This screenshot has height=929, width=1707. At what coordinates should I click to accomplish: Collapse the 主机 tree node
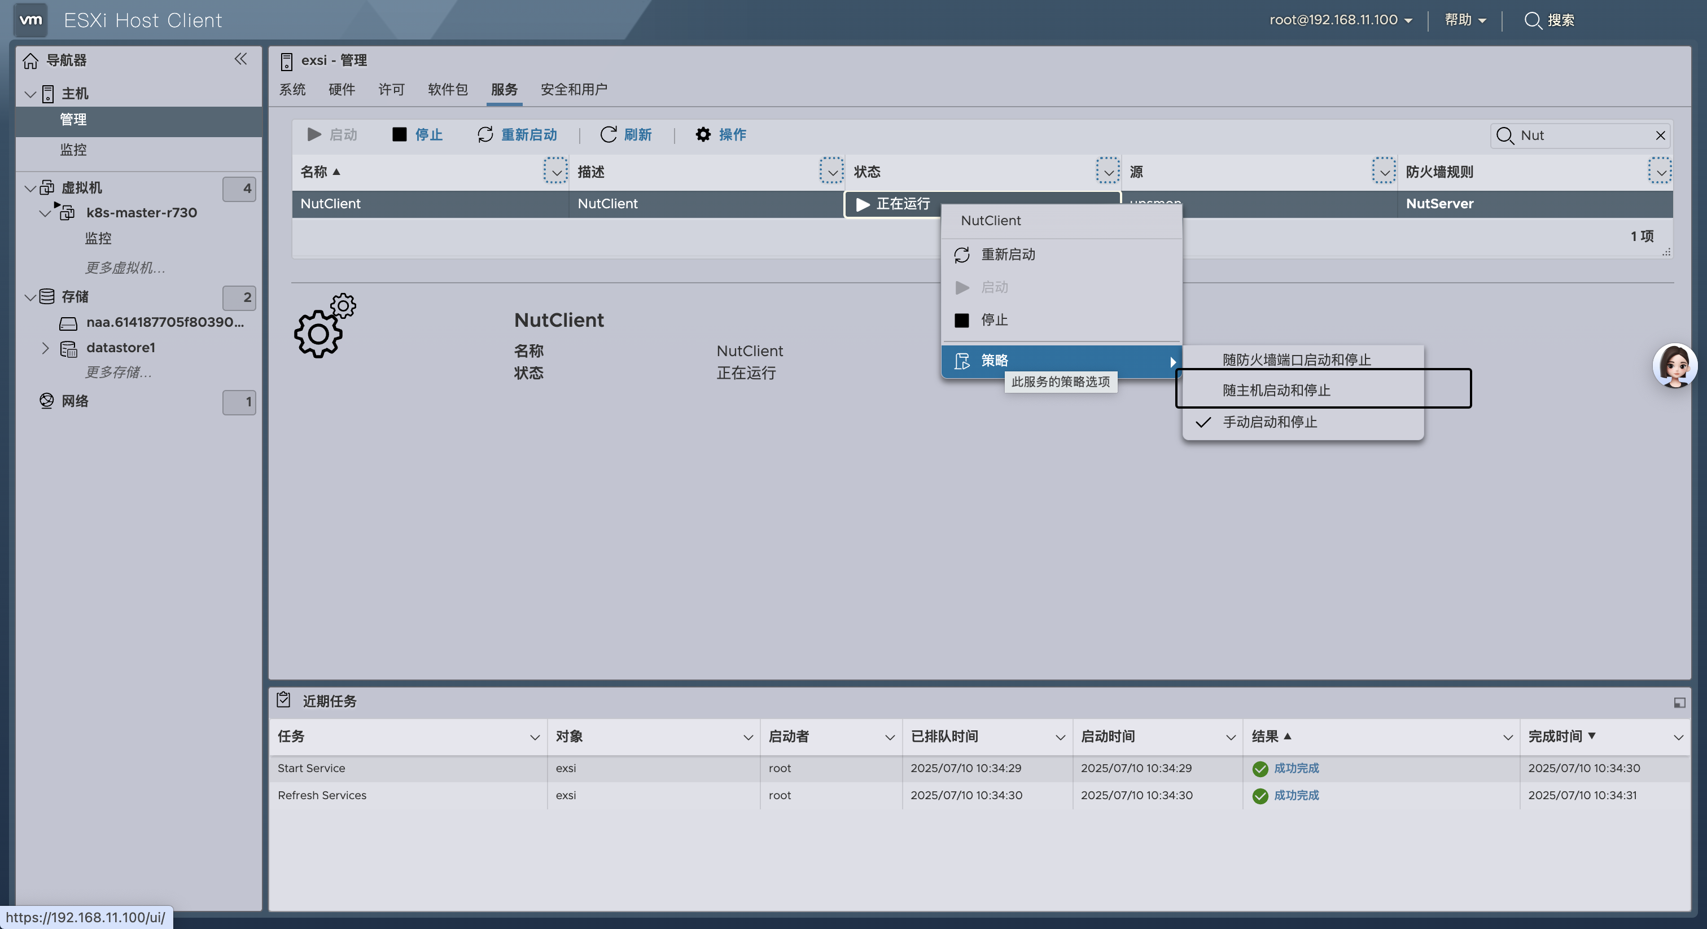tap(30, 94)
